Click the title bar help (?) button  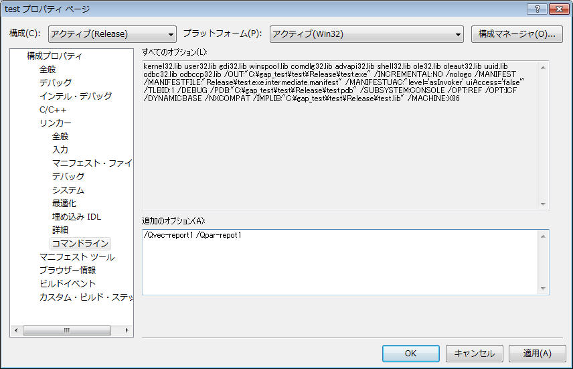[x=537, y=9]
